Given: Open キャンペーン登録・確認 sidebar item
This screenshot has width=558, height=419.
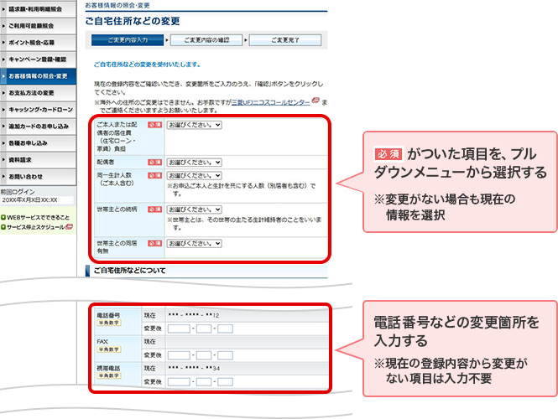Looking at the screenshot, I should [38, 59].
